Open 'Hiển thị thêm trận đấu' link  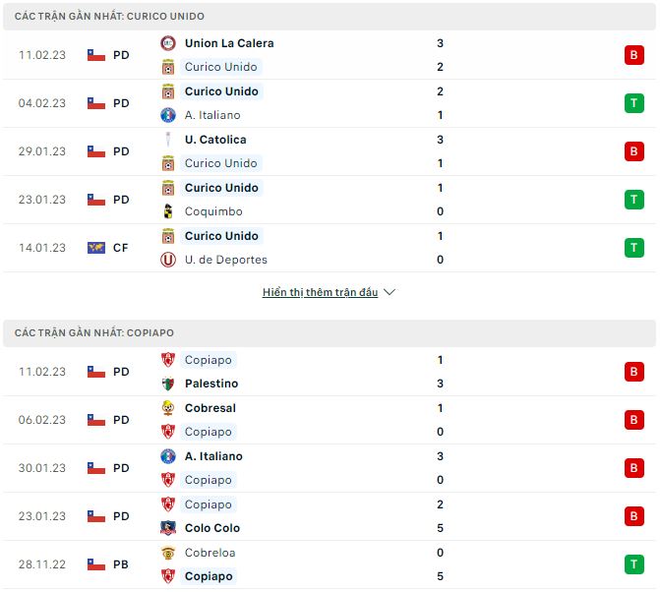(x=320, y=292)
